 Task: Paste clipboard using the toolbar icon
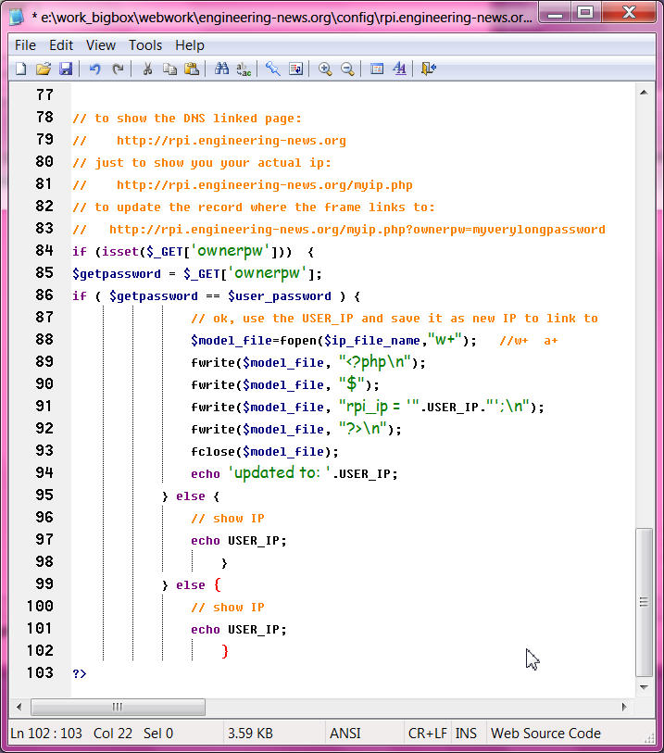click(192, 69)
